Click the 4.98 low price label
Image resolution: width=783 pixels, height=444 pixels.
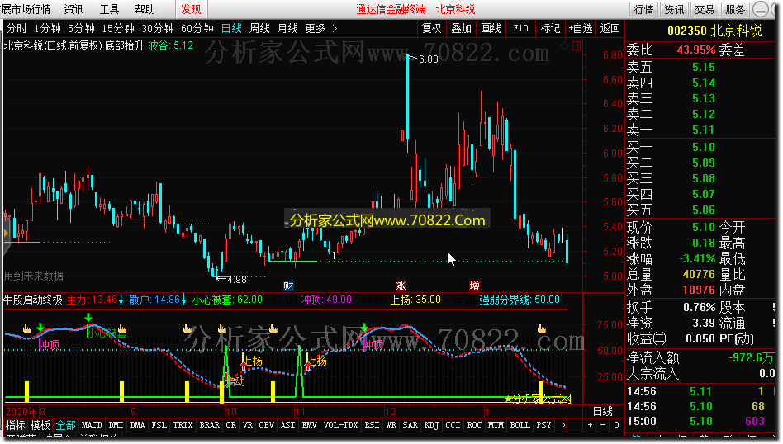(x=237, y=280)
